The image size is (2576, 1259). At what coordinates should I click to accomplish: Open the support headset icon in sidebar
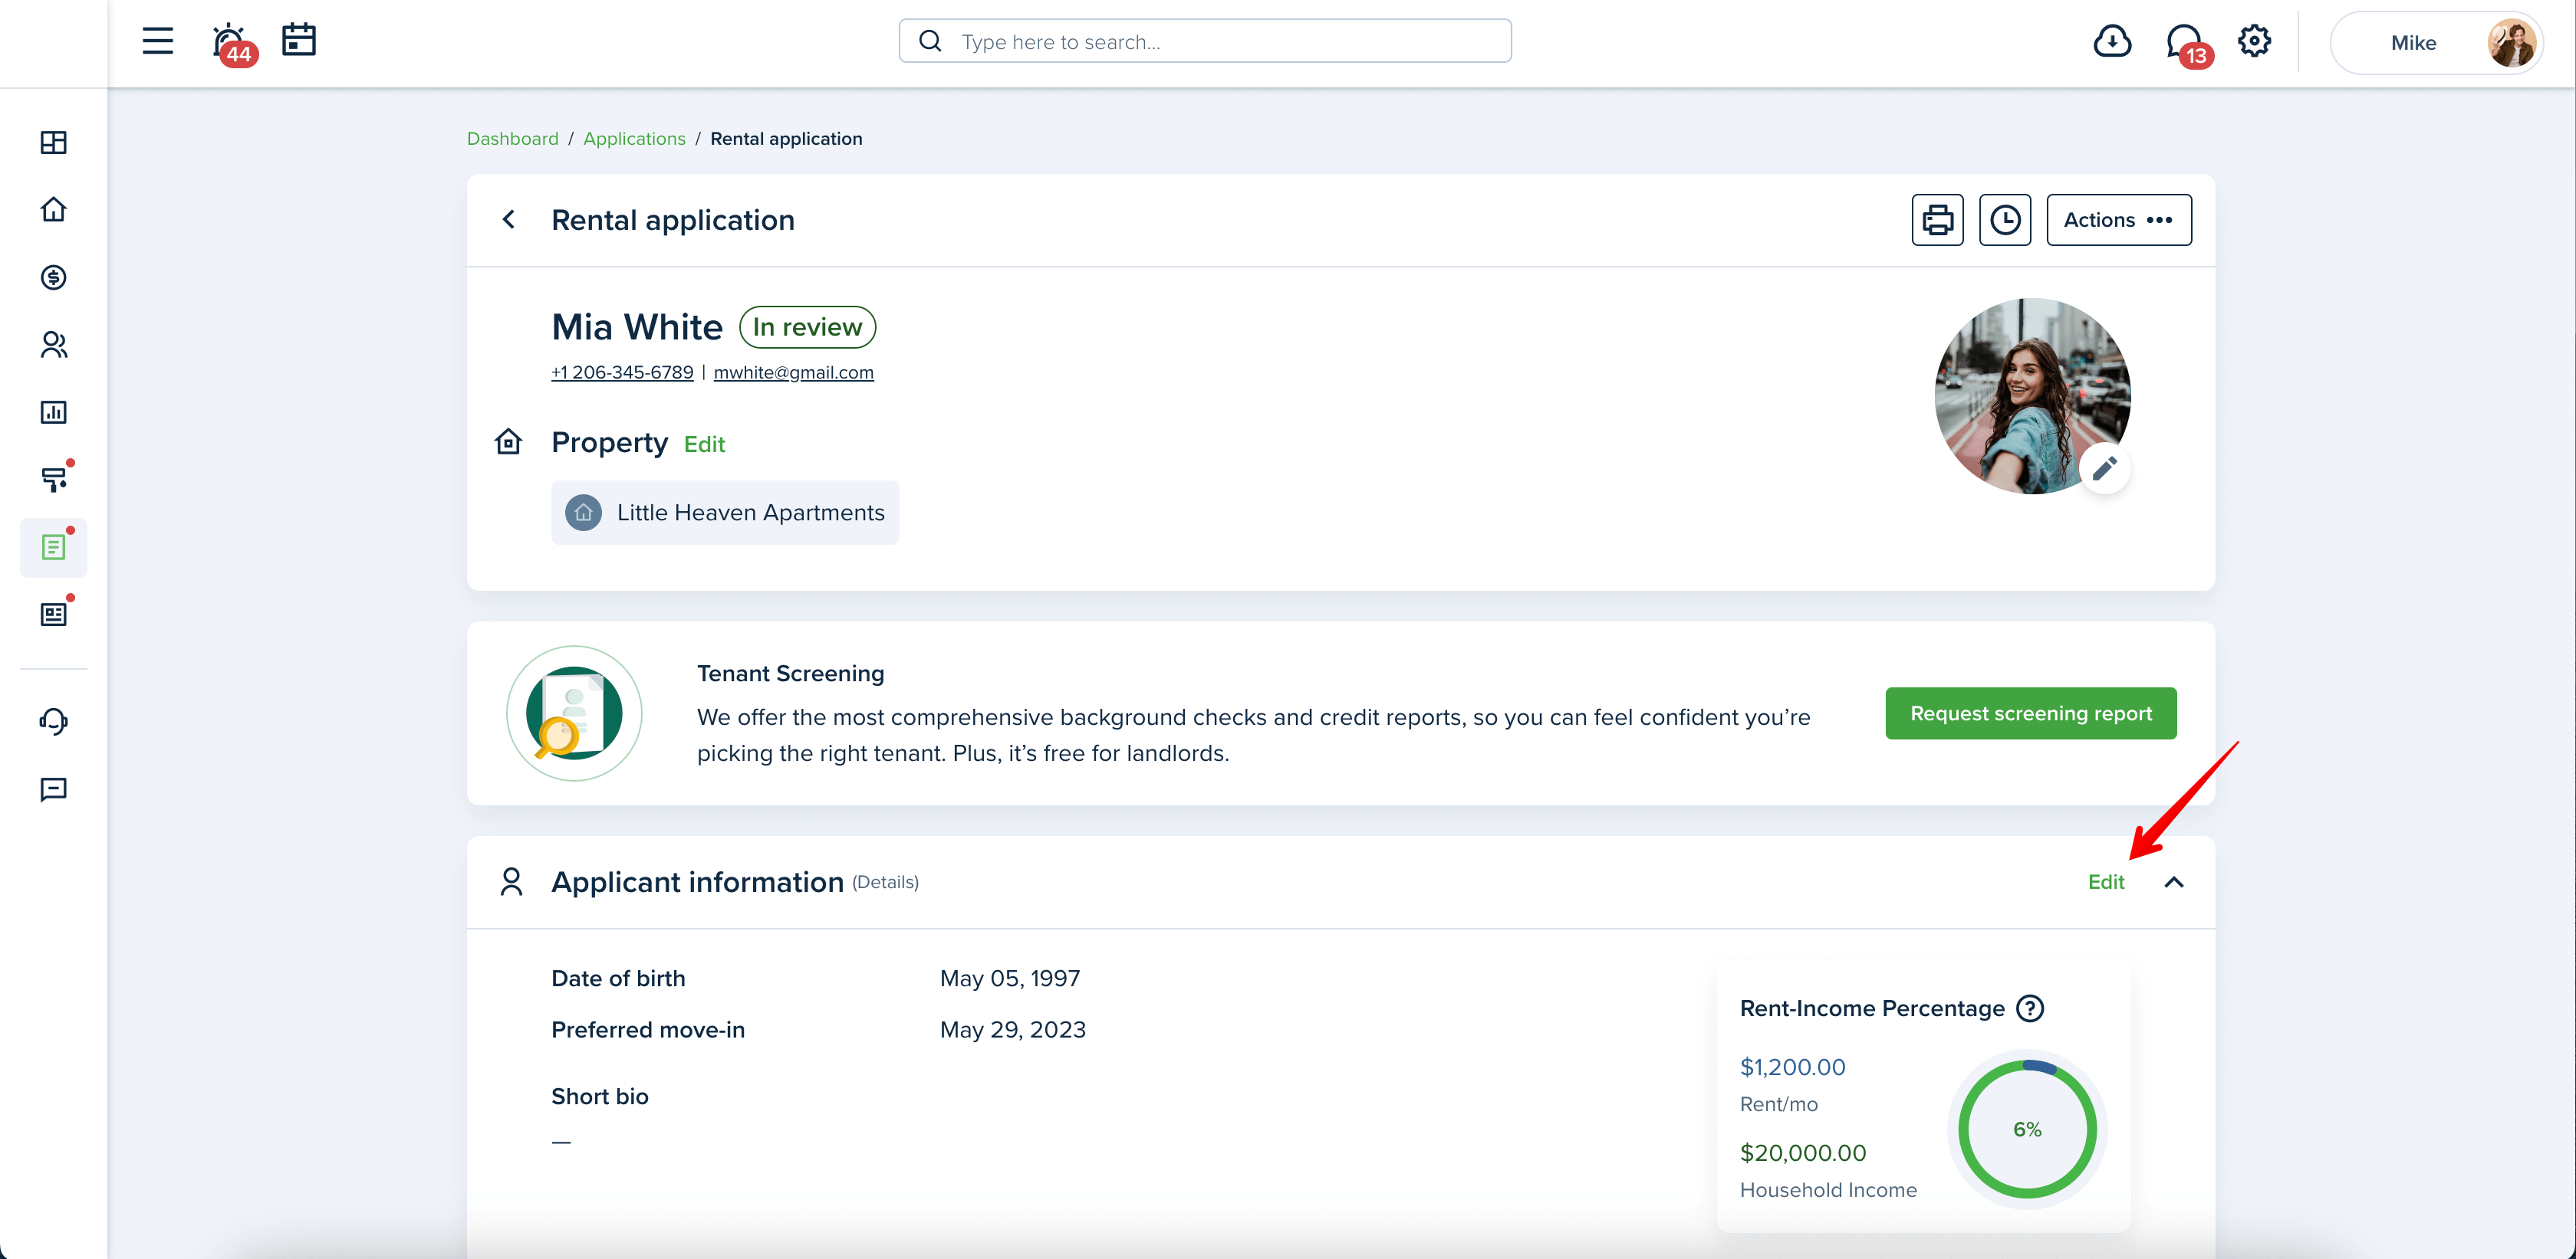coord(54,721)
